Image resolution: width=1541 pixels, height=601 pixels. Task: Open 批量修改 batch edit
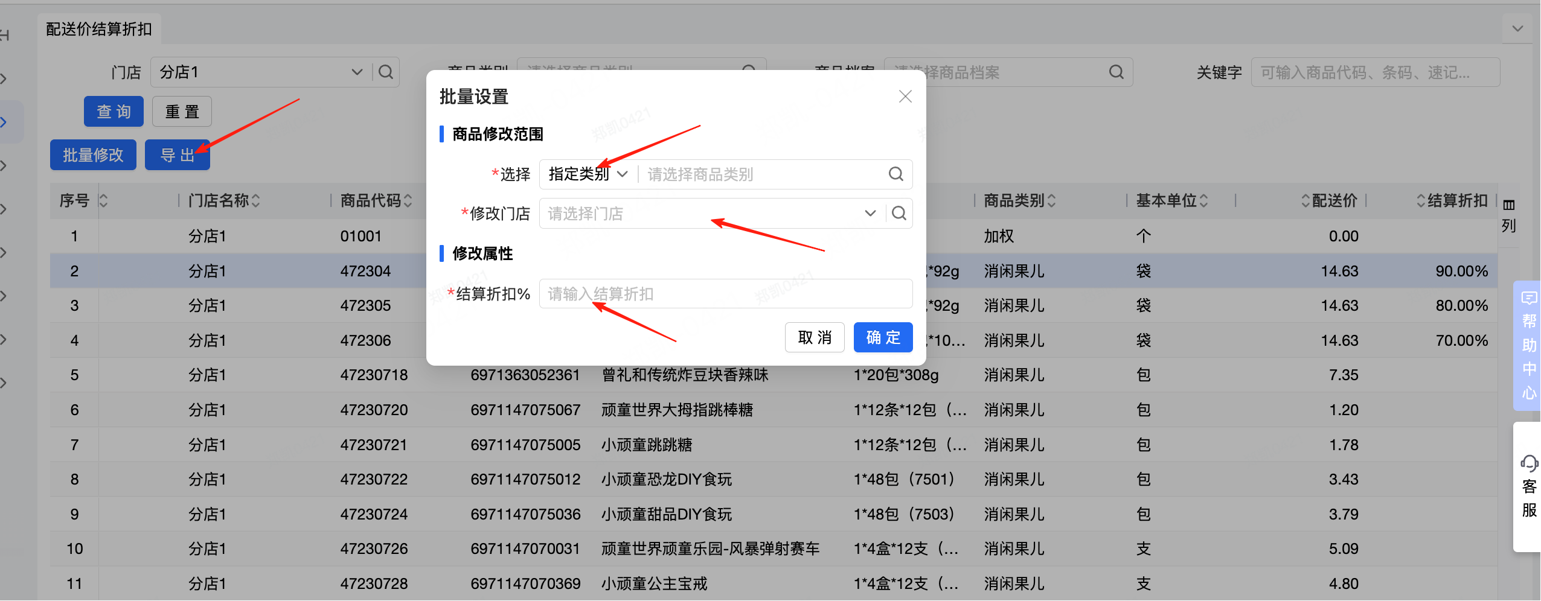pos(93,155)
